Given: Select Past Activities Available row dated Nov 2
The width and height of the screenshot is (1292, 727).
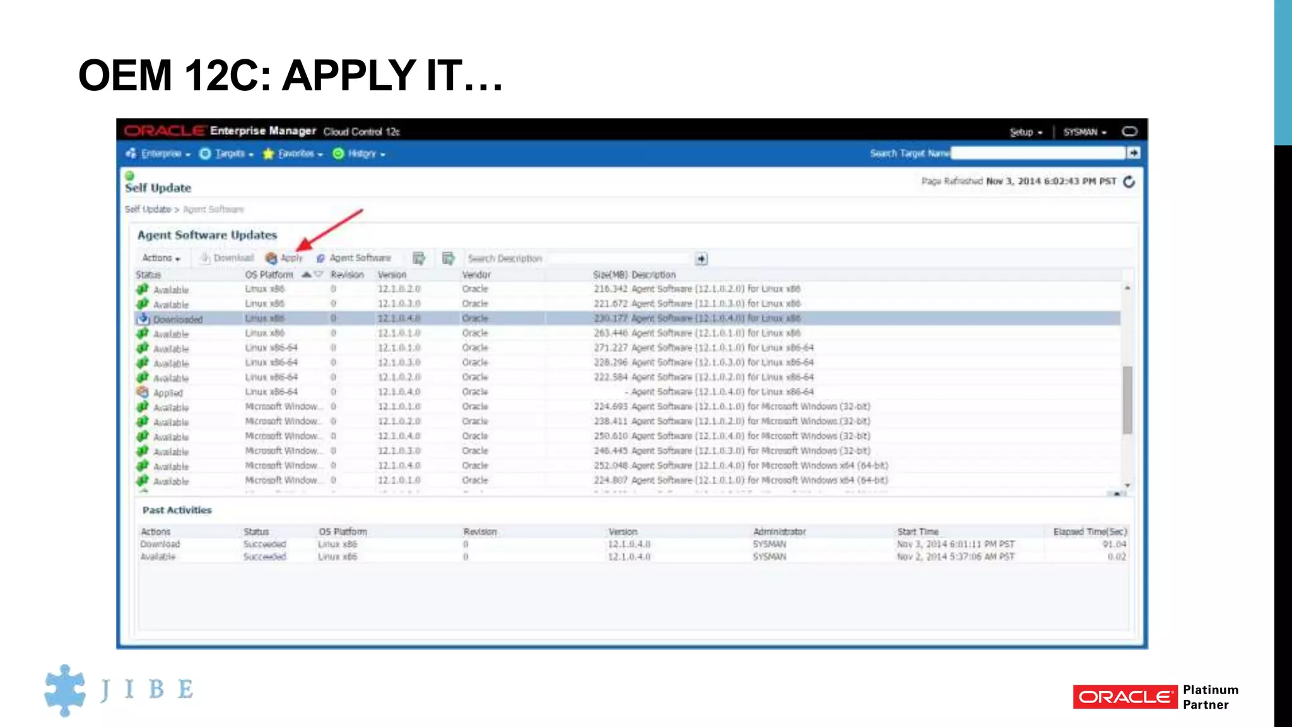Looking at the screenshot, I should (x=633, y=557).
